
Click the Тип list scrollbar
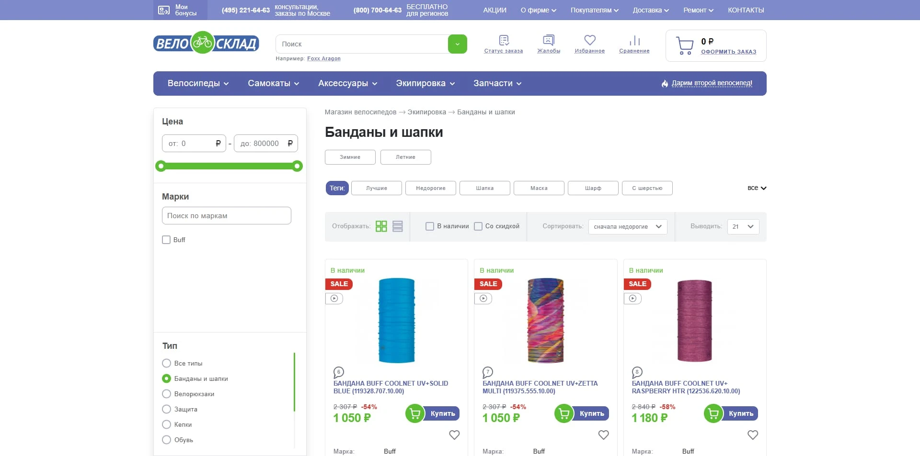[294, 382]
